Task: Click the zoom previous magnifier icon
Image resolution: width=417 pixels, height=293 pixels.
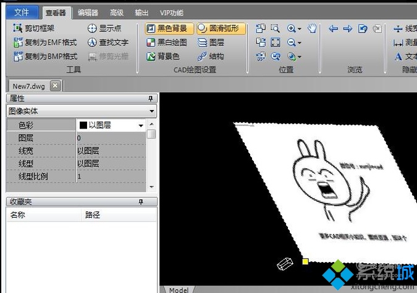Action: [x=276, y=56]
